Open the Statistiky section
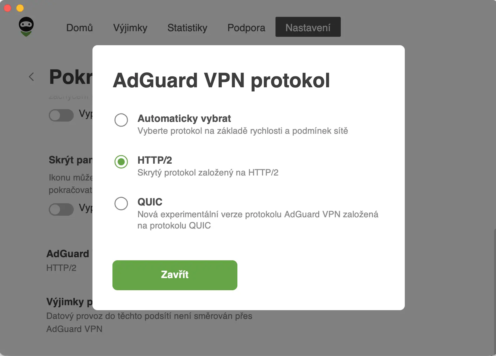This screenshot has width=496, height=356. (x=187, y=28)
